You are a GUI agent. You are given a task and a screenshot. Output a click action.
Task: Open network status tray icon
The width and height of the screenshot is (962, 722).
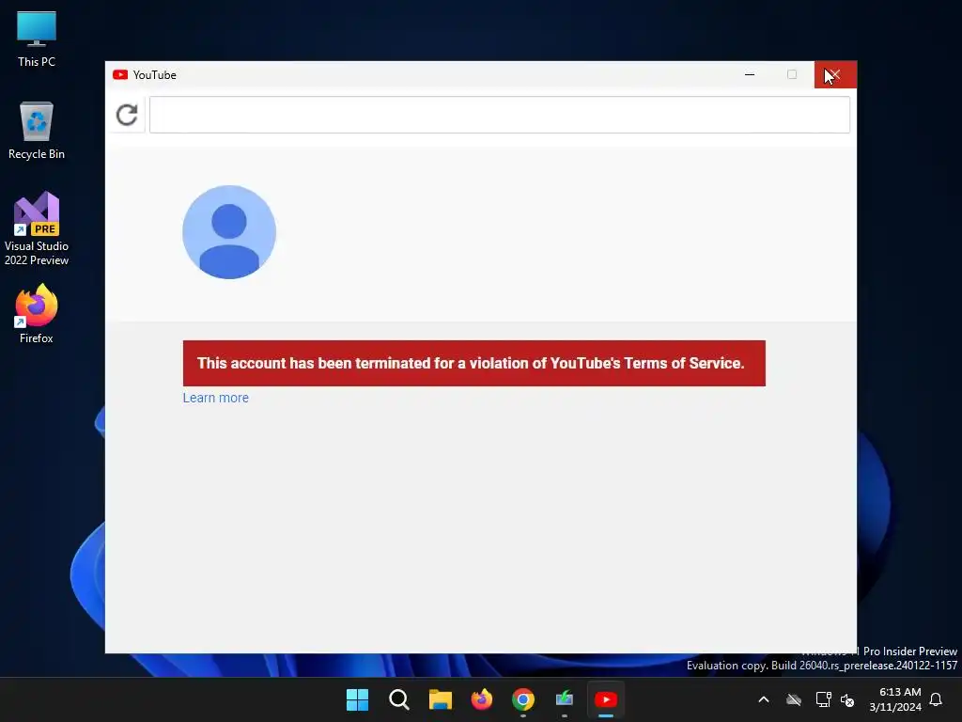click(x=823, y=699)
